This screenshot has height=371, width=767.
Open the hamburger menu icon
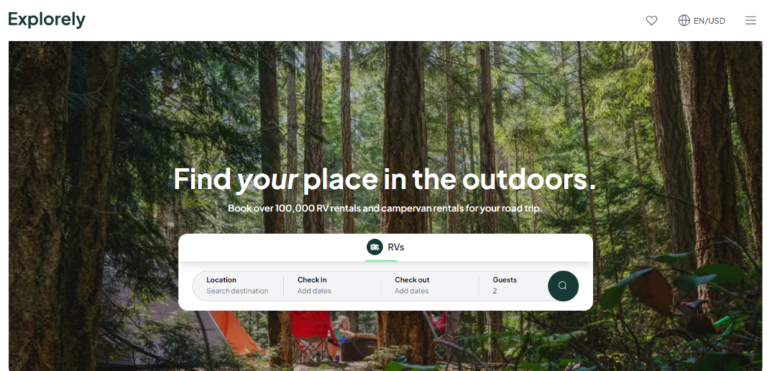751,20
